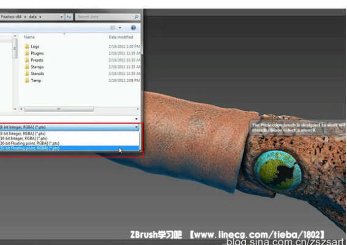Sort by the Name column header

(x=29, y=37)
